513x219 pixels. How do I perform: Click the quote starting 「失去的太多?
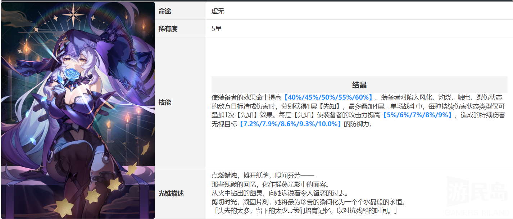point(305,211)
